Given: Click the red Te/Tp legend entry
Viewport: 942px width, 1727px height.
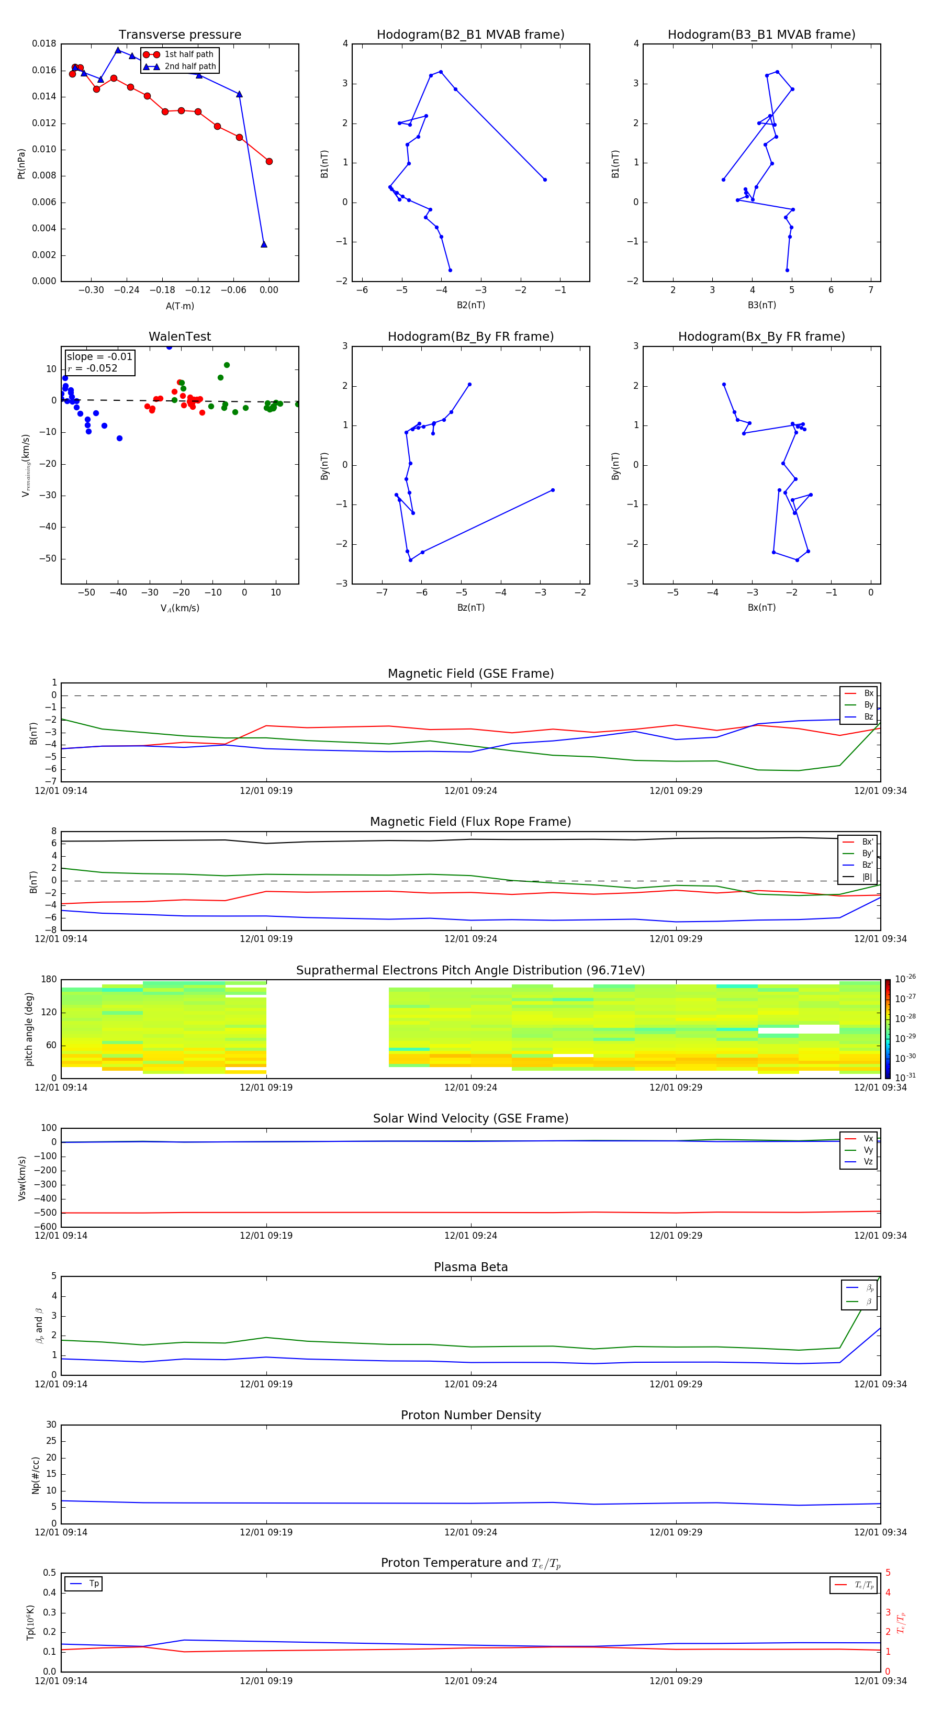Looking at the screenshot, I should pyautogui.click(x=854, y=1585).
